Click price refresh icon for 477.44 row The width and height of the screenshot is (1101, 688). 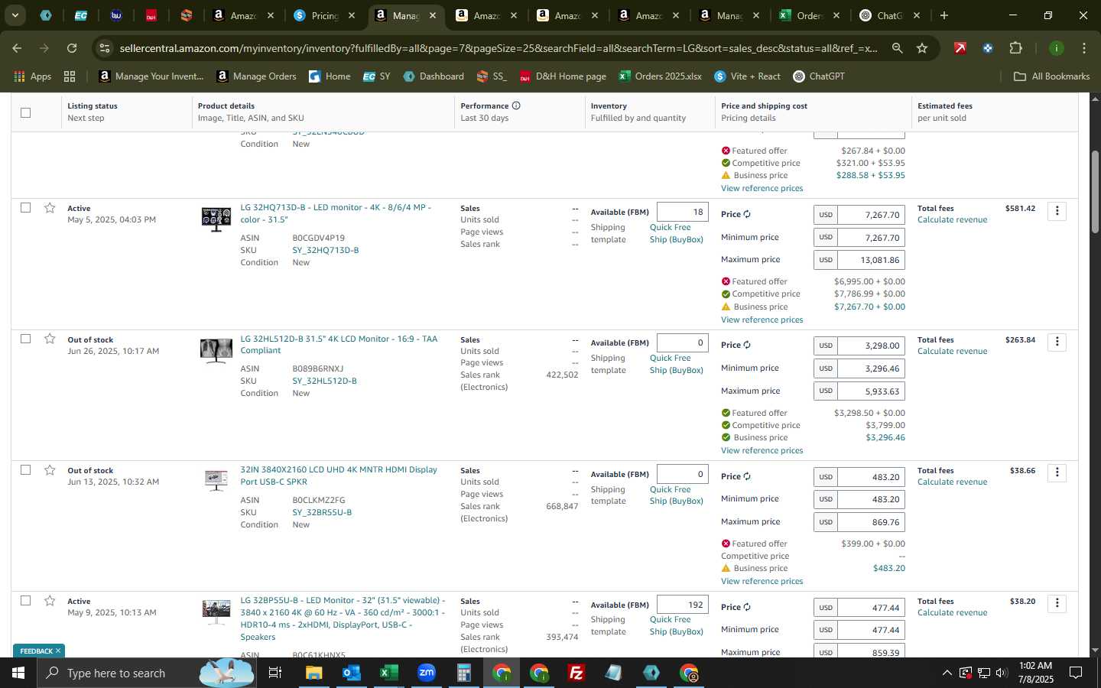point(747,608)
